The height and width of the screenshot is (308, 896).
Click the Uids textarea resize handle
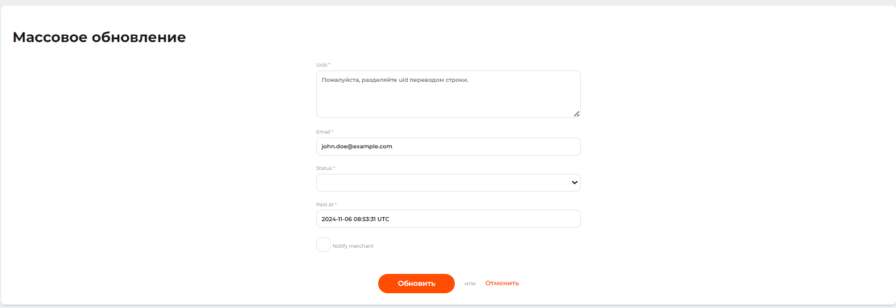click(576, 114)
